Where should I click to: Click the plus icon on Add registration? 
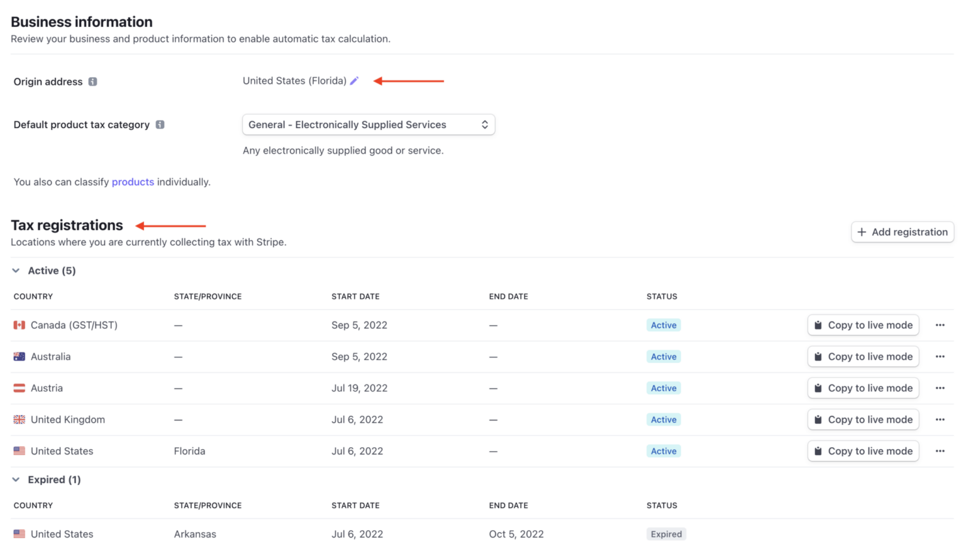coord(862,232)
